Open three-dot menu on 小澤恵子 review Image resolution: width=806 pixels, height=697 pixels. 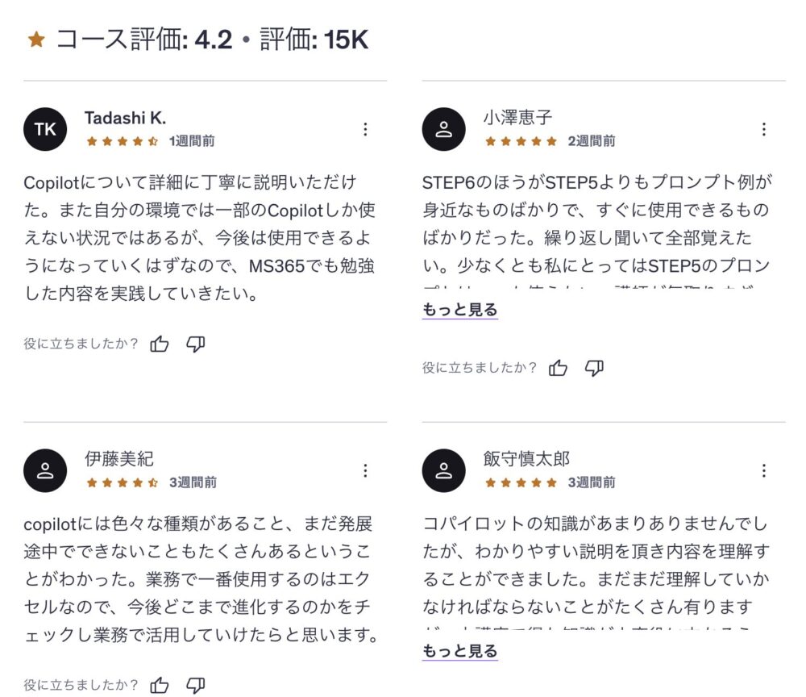(x=764, y=129)
